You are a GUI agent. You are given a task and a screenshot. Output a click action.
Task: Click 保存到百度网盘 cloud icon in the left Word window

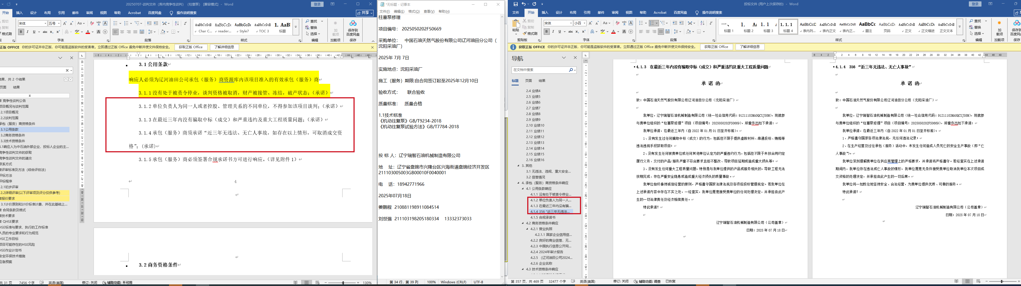click(x=353, y=28)
